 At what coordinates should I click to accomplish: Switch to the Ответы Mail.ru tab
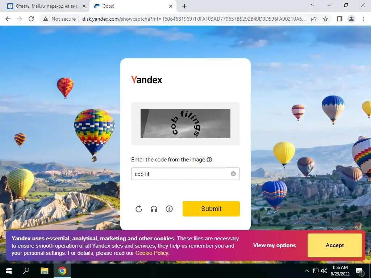coord(47,6)
